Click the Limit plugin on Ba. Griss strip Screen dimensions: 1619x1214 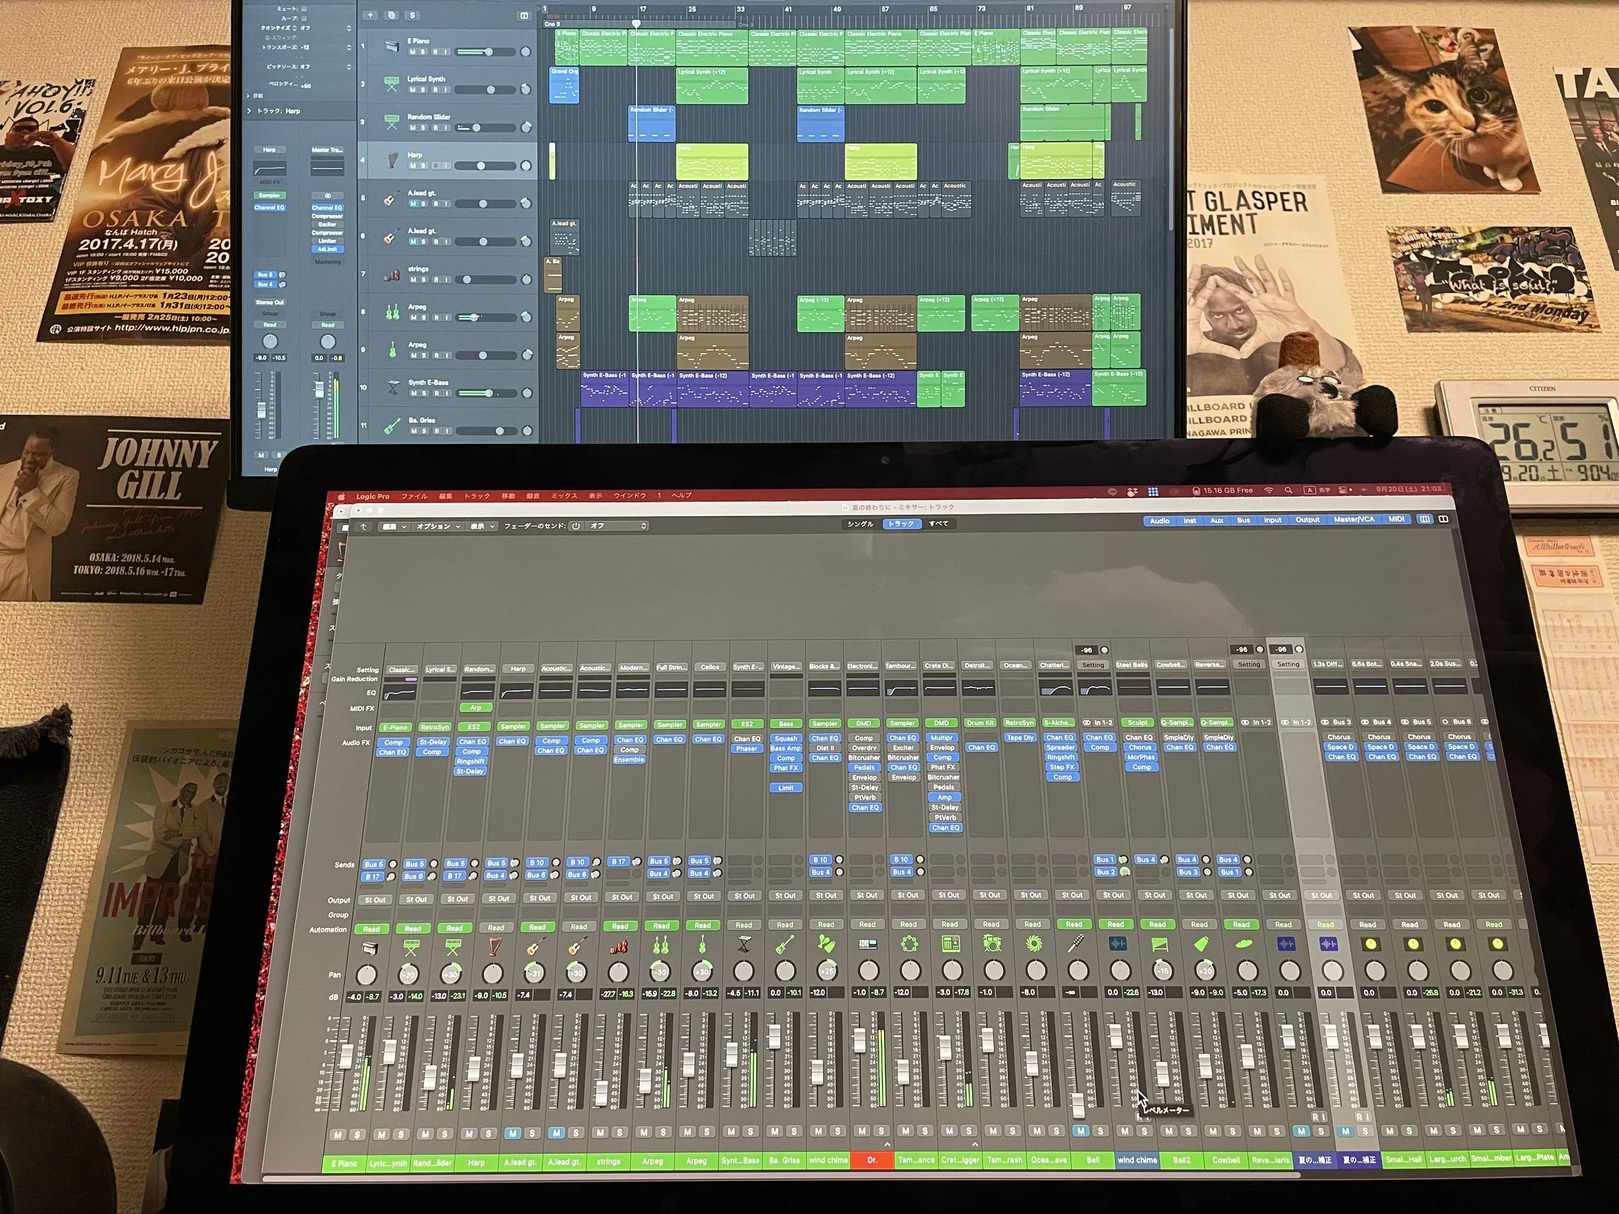pyautogui.click(x=786, y=787)
